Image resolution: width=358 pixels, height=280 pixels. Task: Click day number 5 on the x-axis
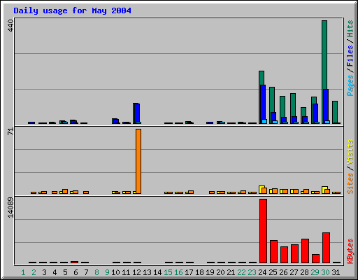pos(65,272)
